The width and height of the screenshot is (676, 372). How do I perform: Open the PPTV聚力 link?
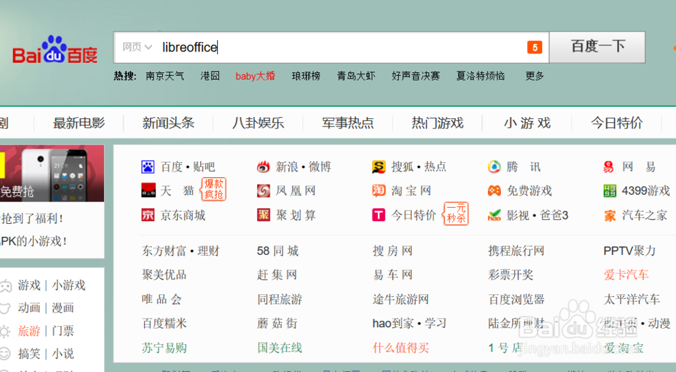click(629, 251)
